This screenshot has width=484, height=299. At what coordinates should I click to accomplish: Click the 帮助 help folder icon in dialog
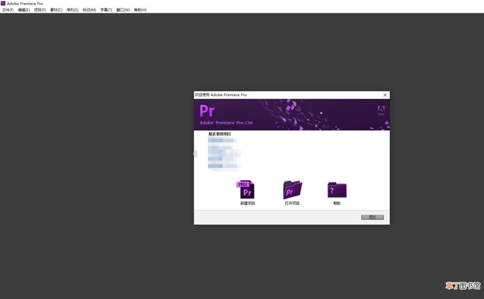337,190
